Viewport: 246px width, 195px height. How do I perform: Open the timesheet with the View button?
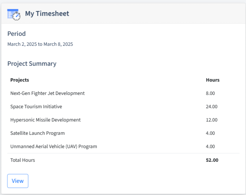click(18, 181)
